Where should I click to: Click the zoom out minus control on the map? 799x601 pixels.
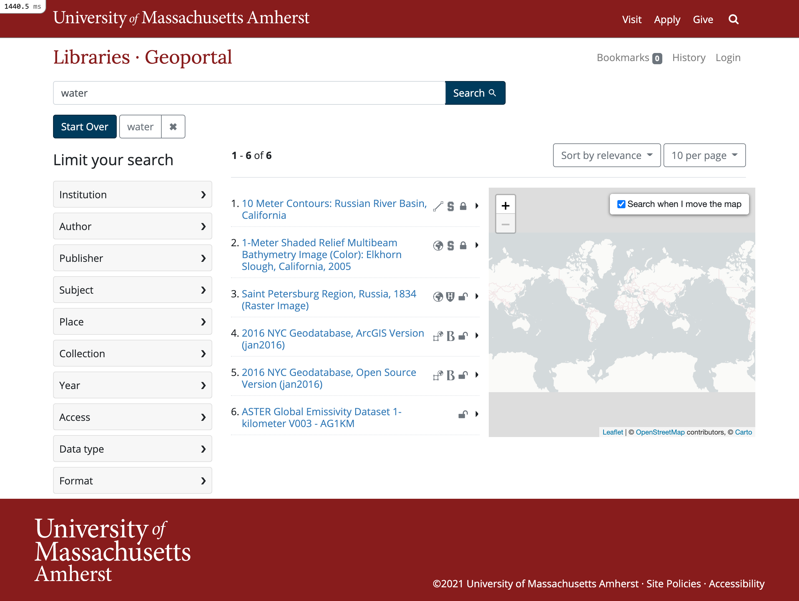click(x=505, y=224)
